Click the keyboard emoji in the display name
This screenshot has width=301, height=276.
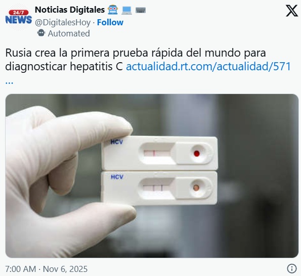click(x=141, y=10)
